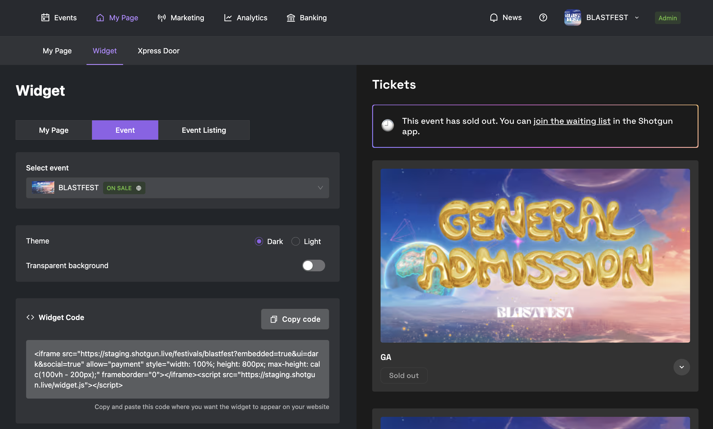Image resolution: width=713 pixels, height=429 pixels.
Task: Switch to the Xpress Door sub-tab
Action: (x=159, y=51)
